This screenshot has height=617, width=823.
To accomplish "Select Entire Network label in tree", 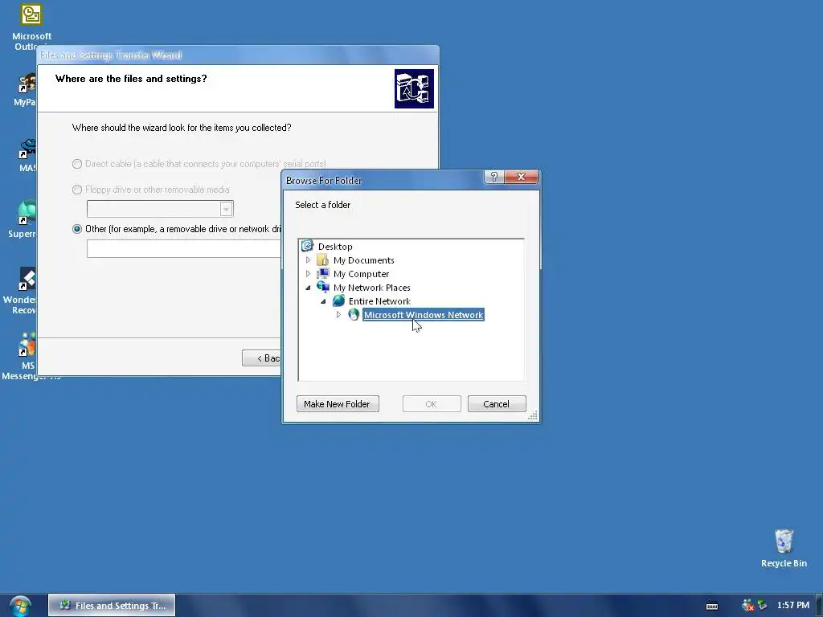I will 379,301.
